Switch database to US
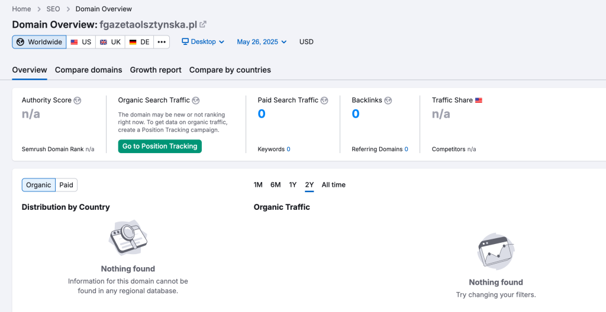The height and width of the screenshot is (312, 606). (x=80, y=42)
